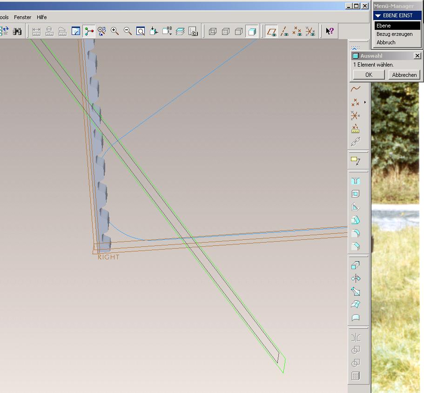
Task: Click the zoom in magnifier icon
Action: (114, 31)
